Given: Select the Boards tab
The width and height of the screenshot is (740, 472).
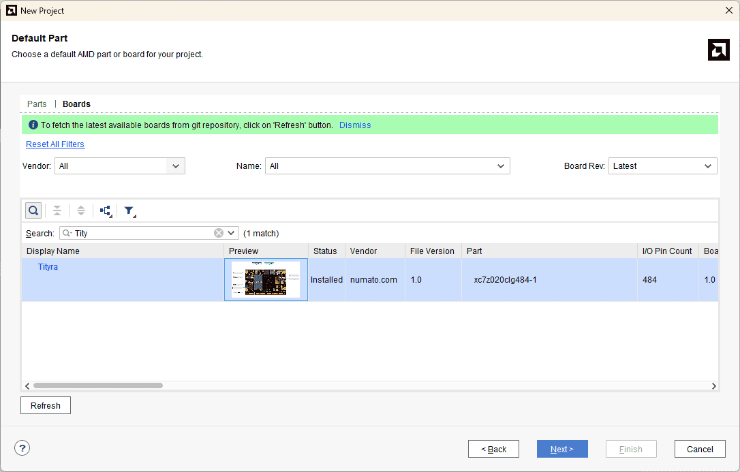Looking at the screenshot, I should (x=76, y=104).
